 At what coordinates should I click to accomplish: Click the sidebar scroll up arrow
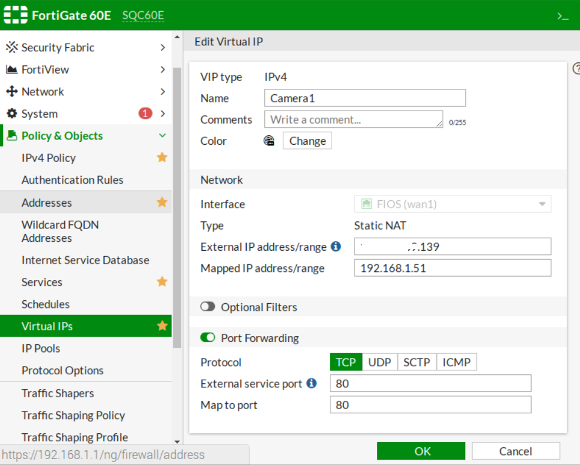(x=177, y=37)
